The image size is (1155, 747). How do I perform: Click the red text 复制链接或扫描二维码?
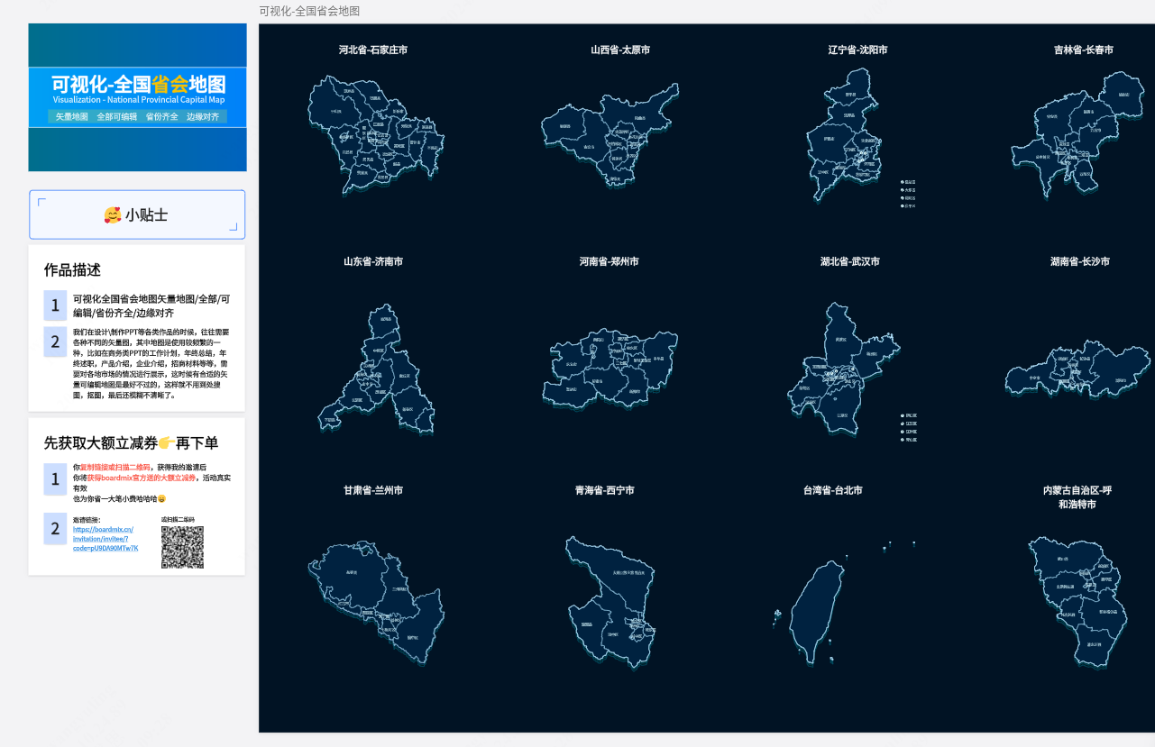tap(117, 468)
